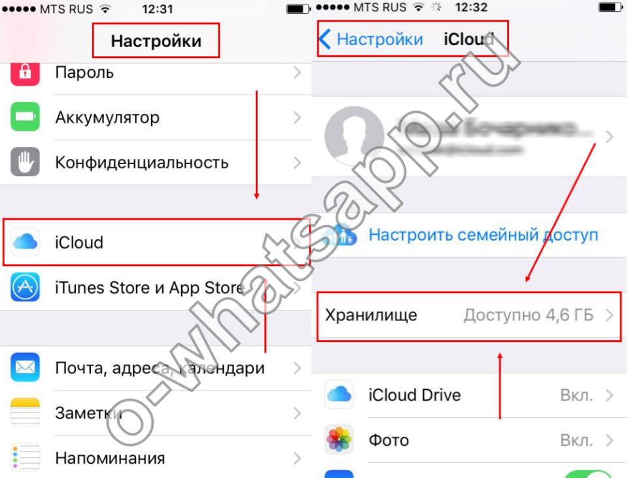Tap the red lock Пароль icon
This screenshot has width=628, height=478.
point(25,73)
